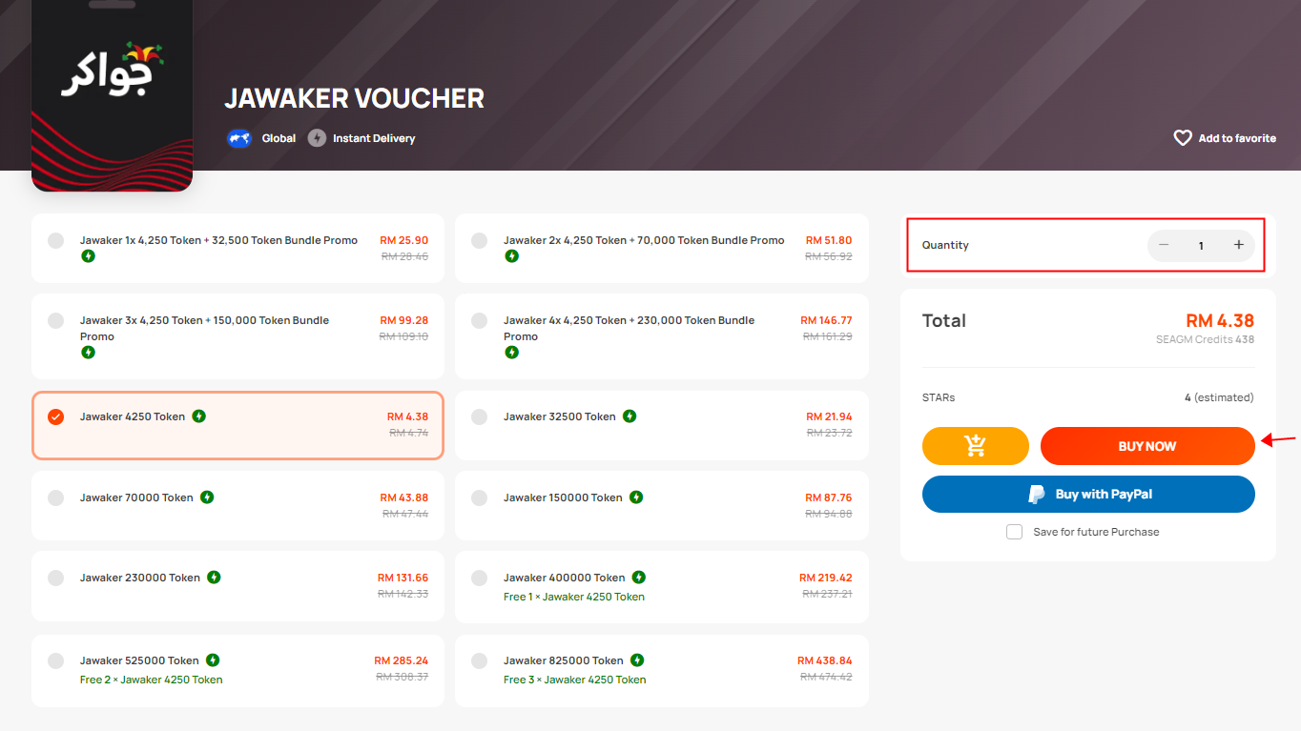
Task: Click Free 2 × Jawaker 4250 Token text
Action: pyautogui.click(x=152, y=680)
